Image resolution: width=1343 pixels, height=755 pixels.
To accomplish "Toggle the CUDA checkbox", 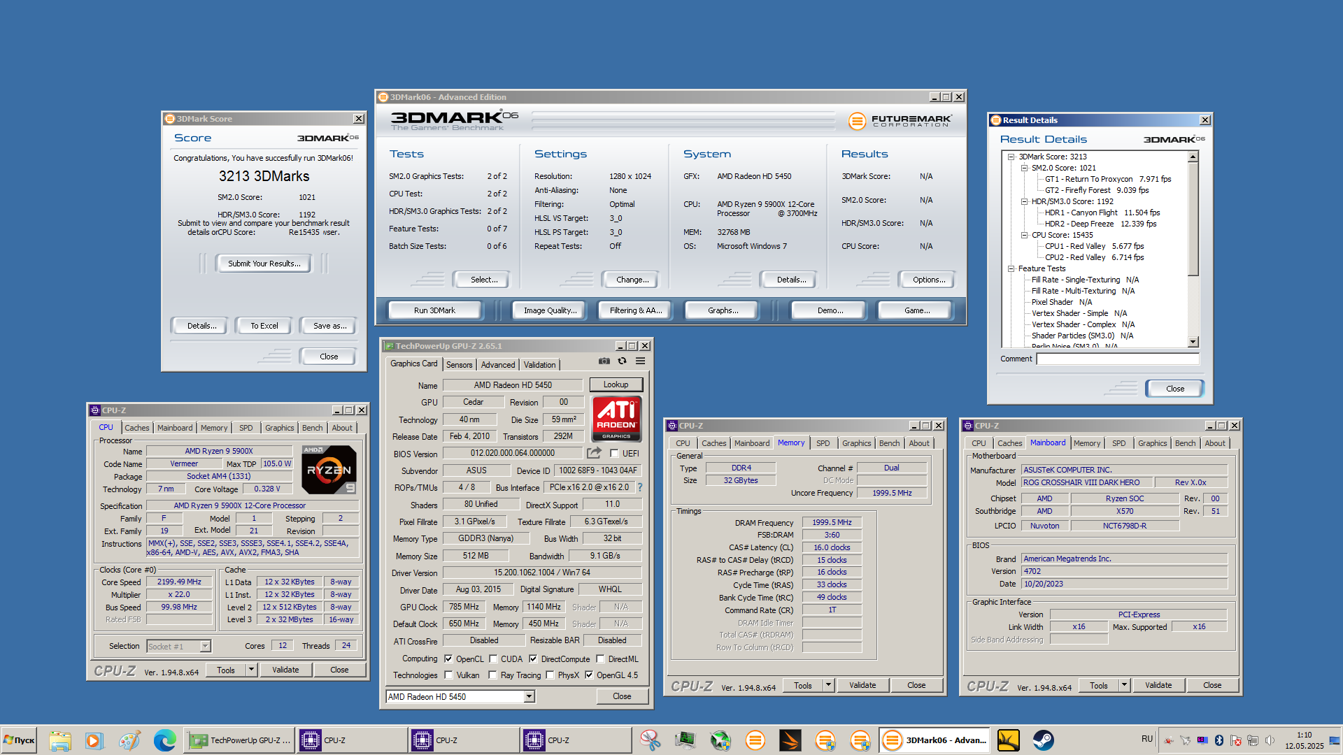I will coord(493,659).
